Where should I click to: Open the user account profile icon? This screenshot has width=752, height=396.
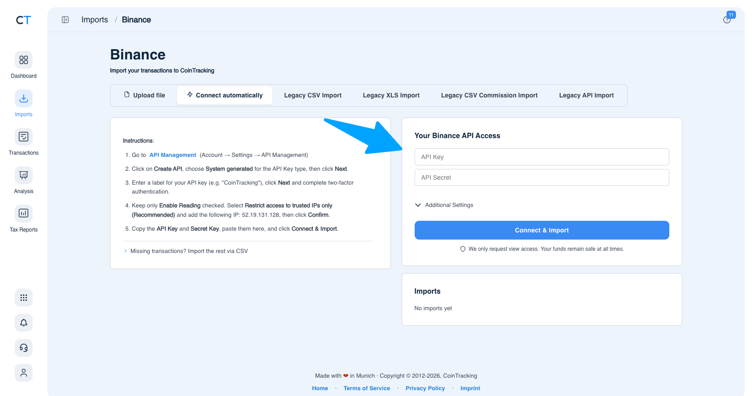pos(24,373)
